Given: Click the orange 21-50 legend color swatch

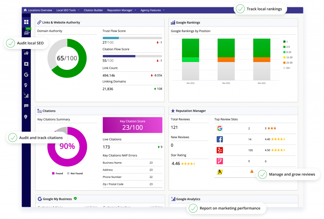Looking at the screenshot, I should pyautogui.click(x=284, y=63).
